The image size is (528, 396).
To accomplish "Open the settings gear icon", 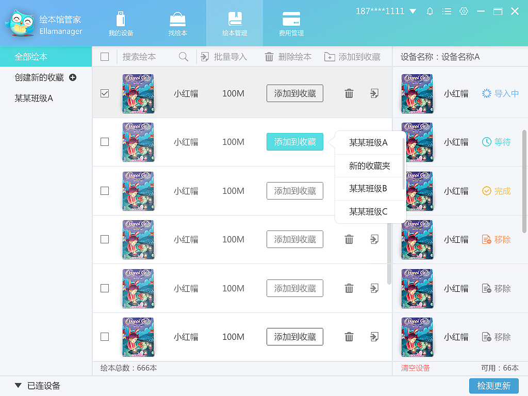I will coord(464,10).
